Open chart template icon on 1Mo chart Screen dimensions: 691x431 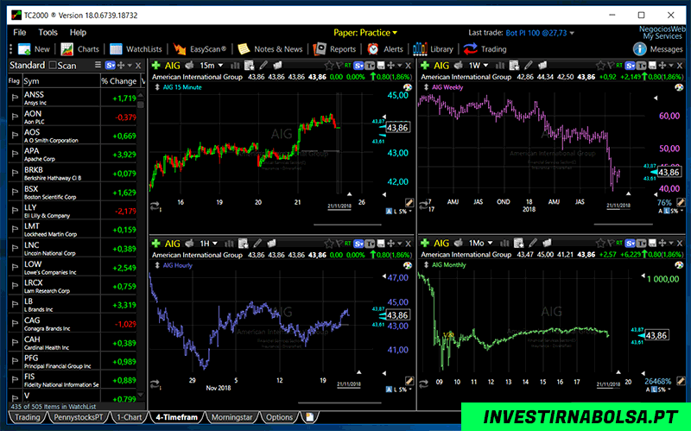click(x=518, y=244)
